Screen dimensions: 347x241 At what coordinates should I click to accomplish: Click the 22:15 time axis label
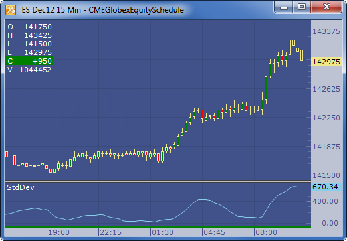[x=110, y=232]
